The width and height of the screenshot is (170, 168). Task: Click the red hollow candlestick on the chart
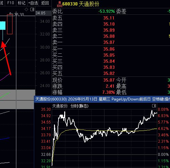point(10,24)
